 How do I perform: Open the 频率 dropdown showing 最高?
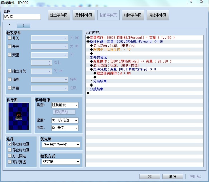point(65,128)
